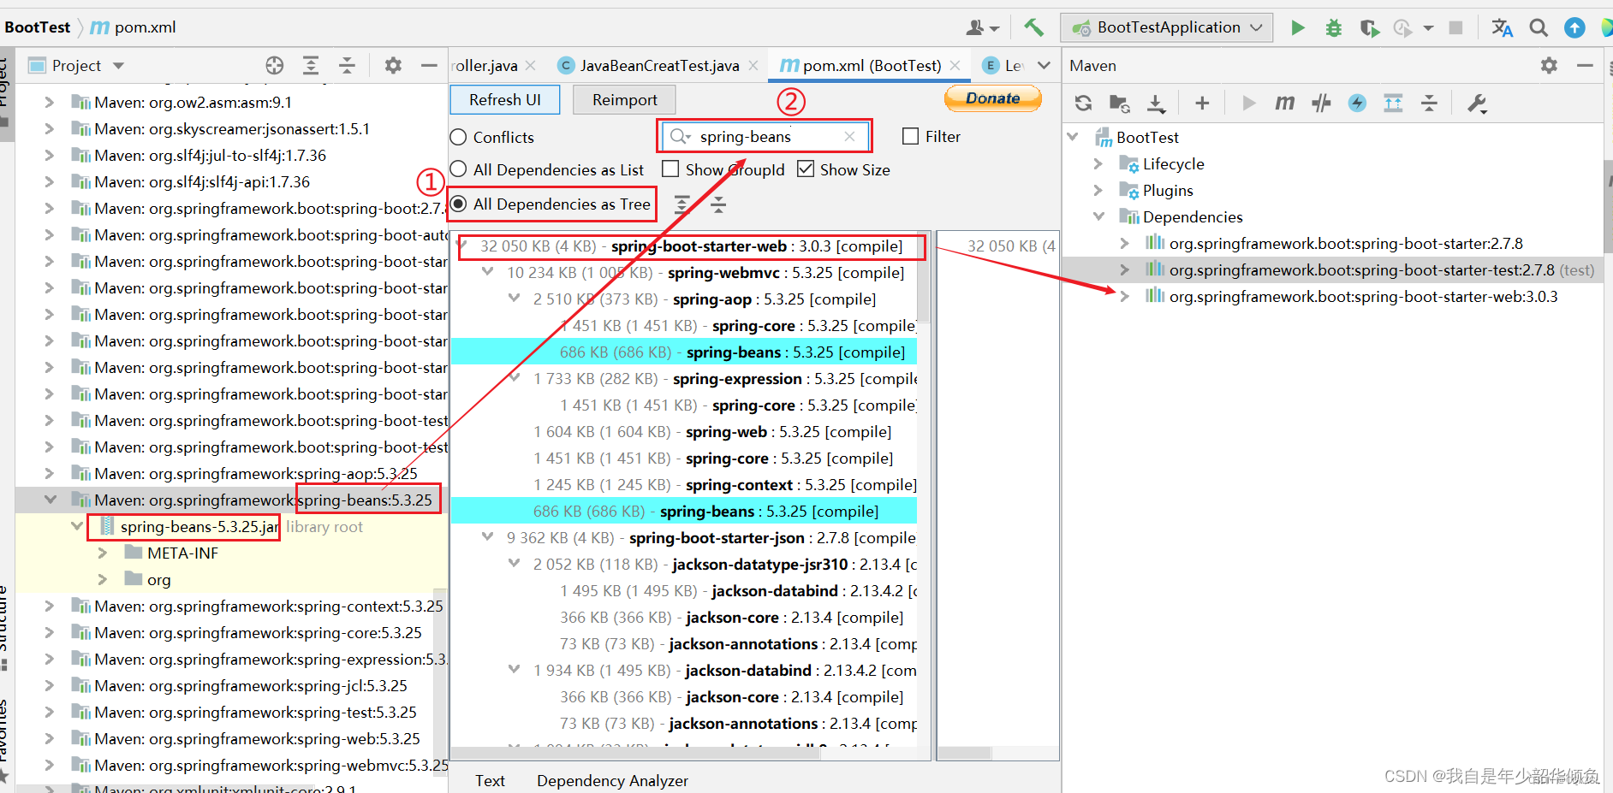Open Maven settings wrench icon
Screen dimensions: 1613x793
(x=1477, y=103)
